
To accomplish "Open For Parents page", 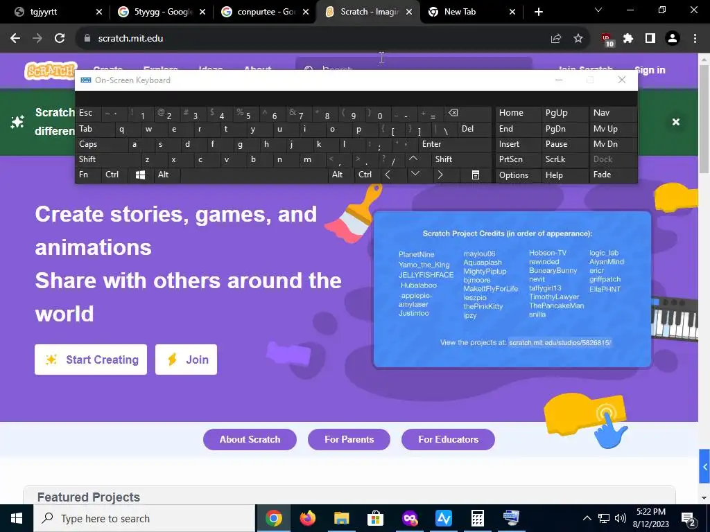I will [x=349, y=439].
